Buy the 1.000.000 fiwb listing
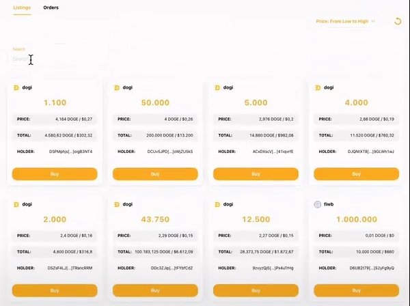This screenshot has height=306, width=410. click(357, 290)
